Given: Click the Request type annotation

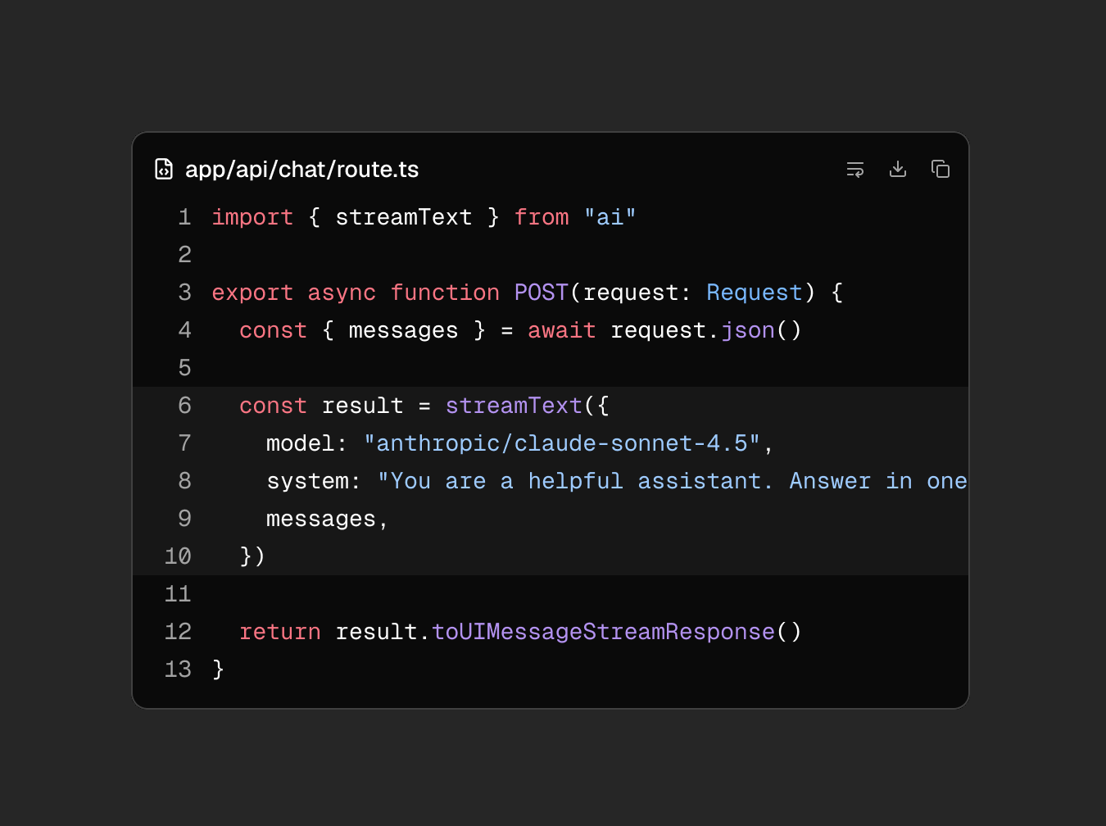Looking at the screenshot, I should pos(755,293).
